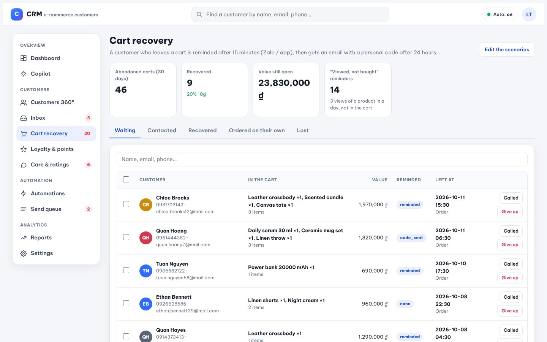Click the blue CRM logo icon
Screen dimensions: 547x342
(17, 14)
